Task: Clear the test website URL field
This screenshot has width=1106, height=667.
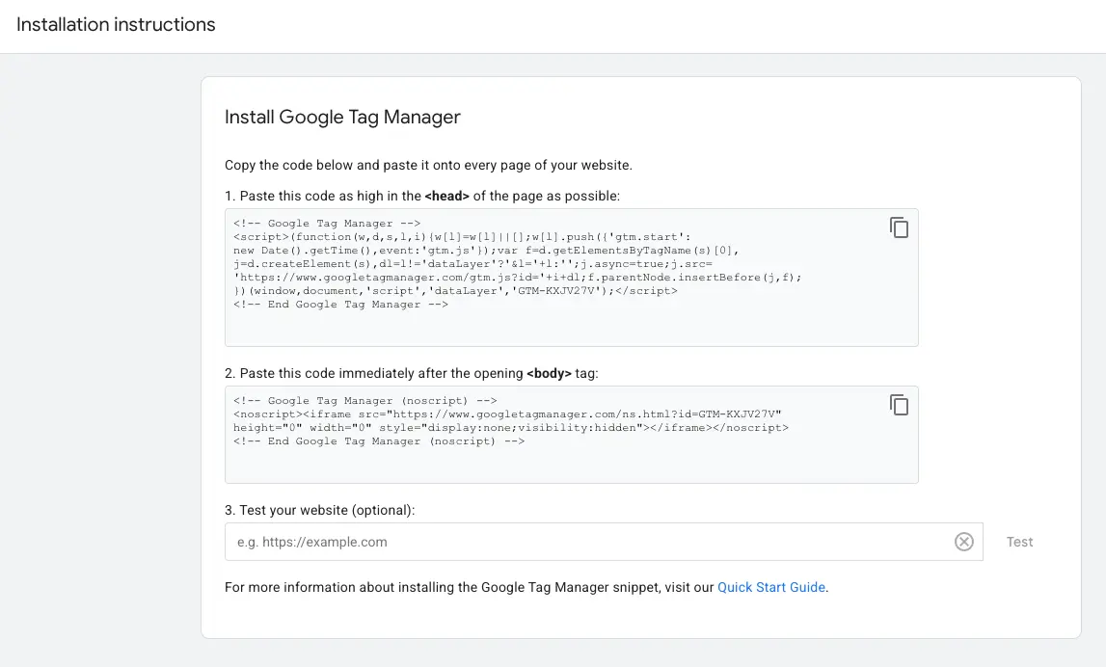Action: pyautogui.click(x=963, y=542)
